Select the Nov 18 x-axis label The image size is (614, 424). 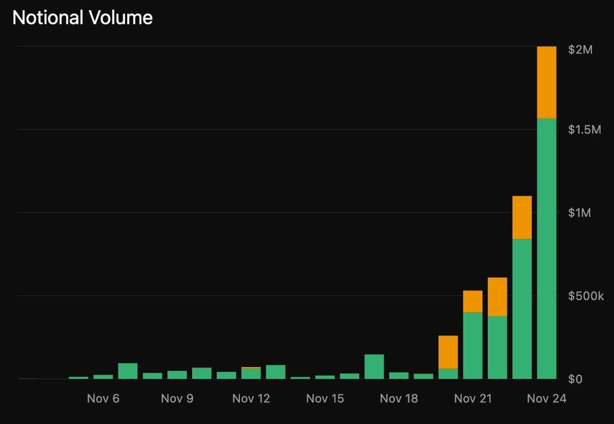click(x=399, y=398)
